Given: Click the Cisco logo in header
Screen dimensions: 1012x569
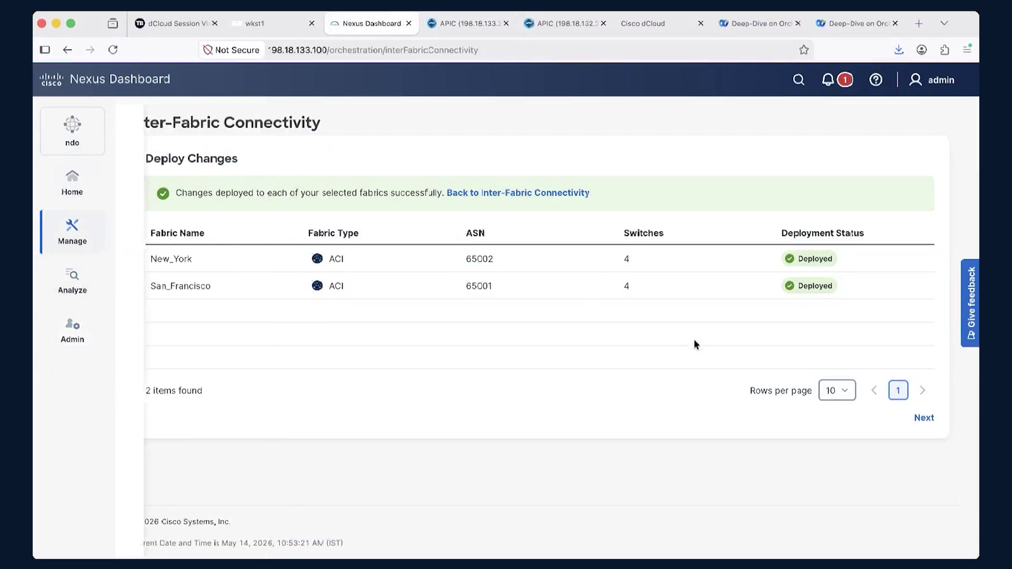Looking at the screenshot, I should [51, 80].
